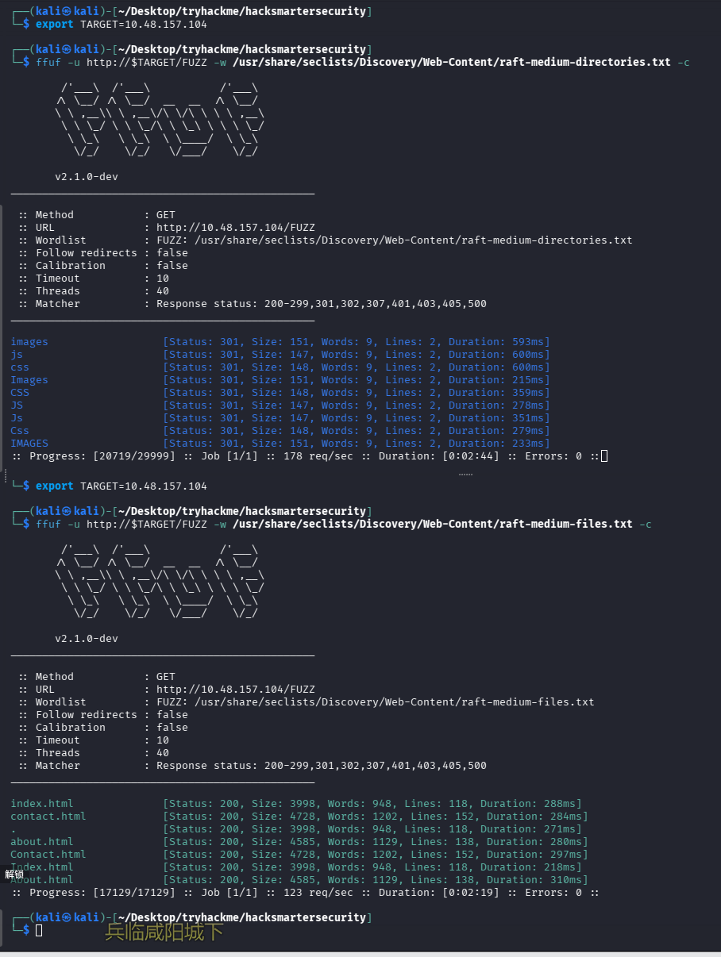Click the ffuf ASCII logo of the directories scan
The height and width of the screenshot is (957, 721).
159,120
